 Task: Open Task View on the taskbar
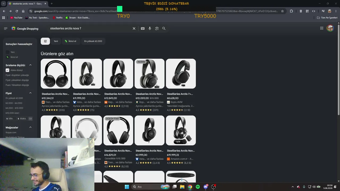175,187
